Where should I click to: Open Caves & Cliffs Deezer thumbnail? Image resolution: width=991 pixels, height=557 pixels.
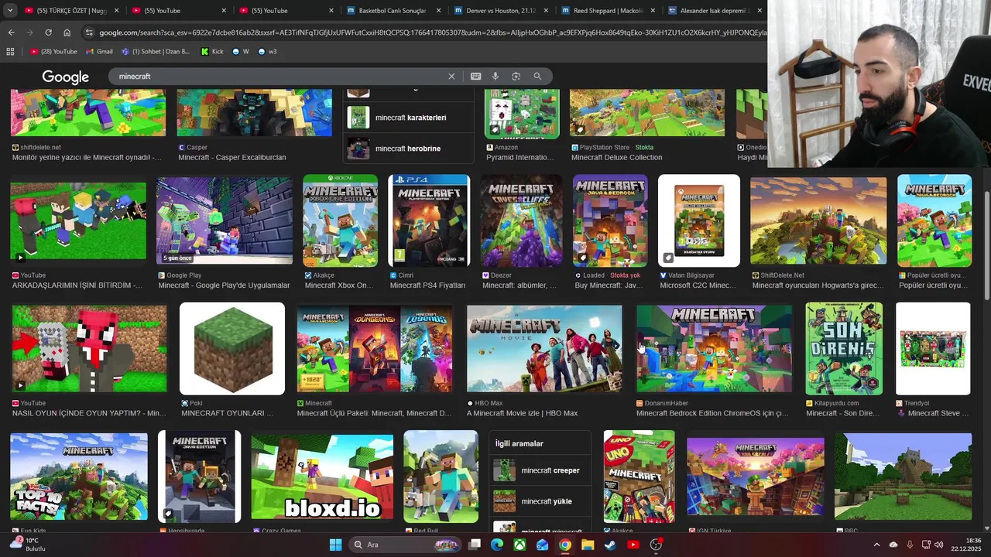coord(522,220)
